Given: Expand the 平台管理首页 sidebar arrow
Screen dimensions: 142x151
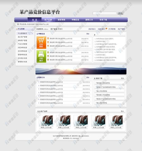Looking at the screenshot, I should (32, 33).
